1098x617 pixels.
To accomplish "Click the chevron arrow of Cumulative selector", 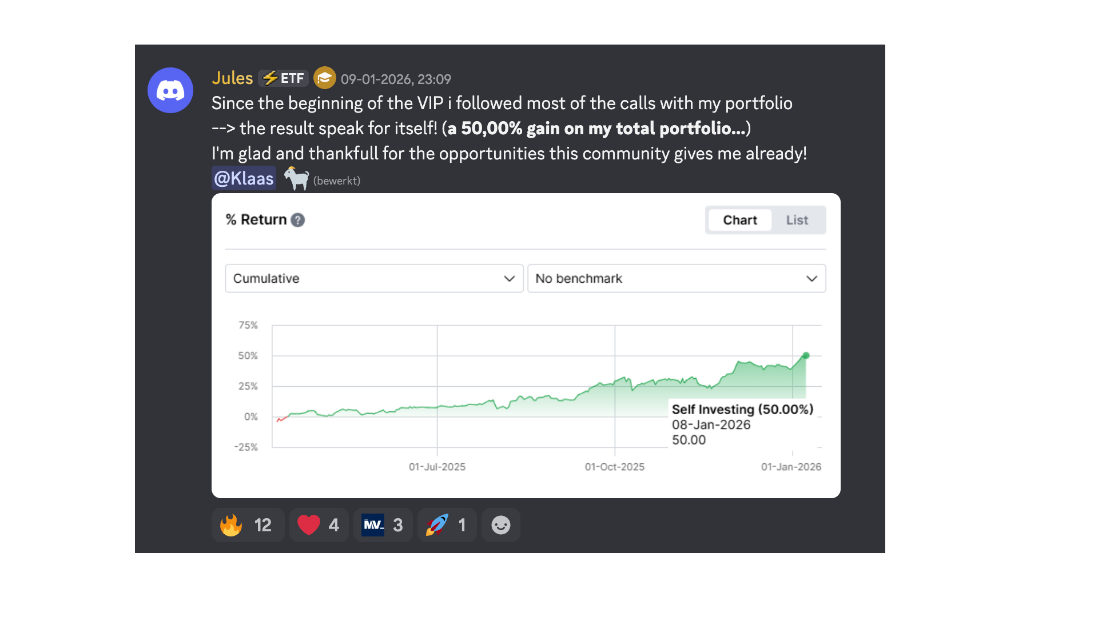I will pos(509,279).
